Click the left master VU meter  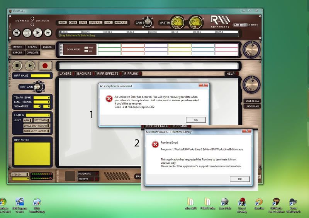177,22
